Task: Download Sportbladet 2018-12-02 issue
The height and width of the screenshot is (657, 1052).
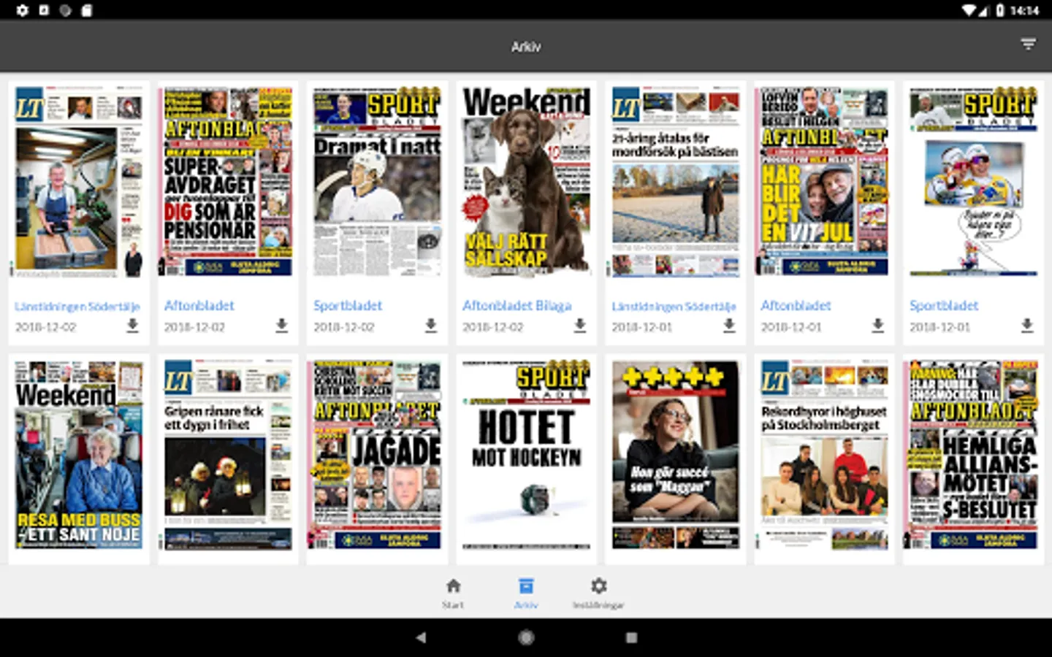Action: tap(431, 326)
